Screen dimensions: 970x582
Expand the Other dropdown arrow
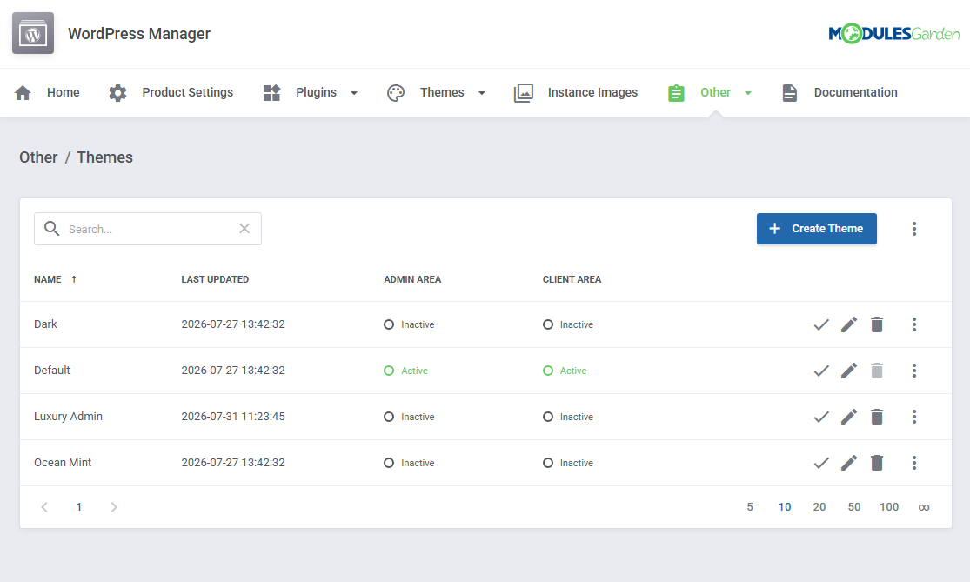[748, 93]
